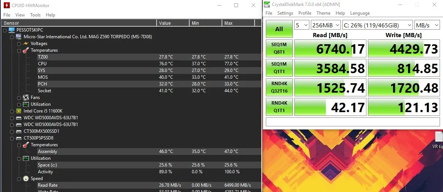Image resolution: width=443 pixels, height=192 pixels.
Task: Open the HWMonitor File menu
Action: [x=7, y=15]
